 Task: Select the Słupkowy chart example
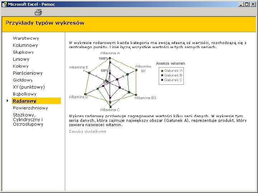click(23, 52)
